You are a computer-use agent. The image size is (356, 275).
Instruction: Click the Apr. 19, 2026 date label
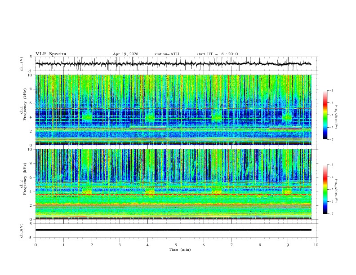pyautogui.click(x=125, y=54)
